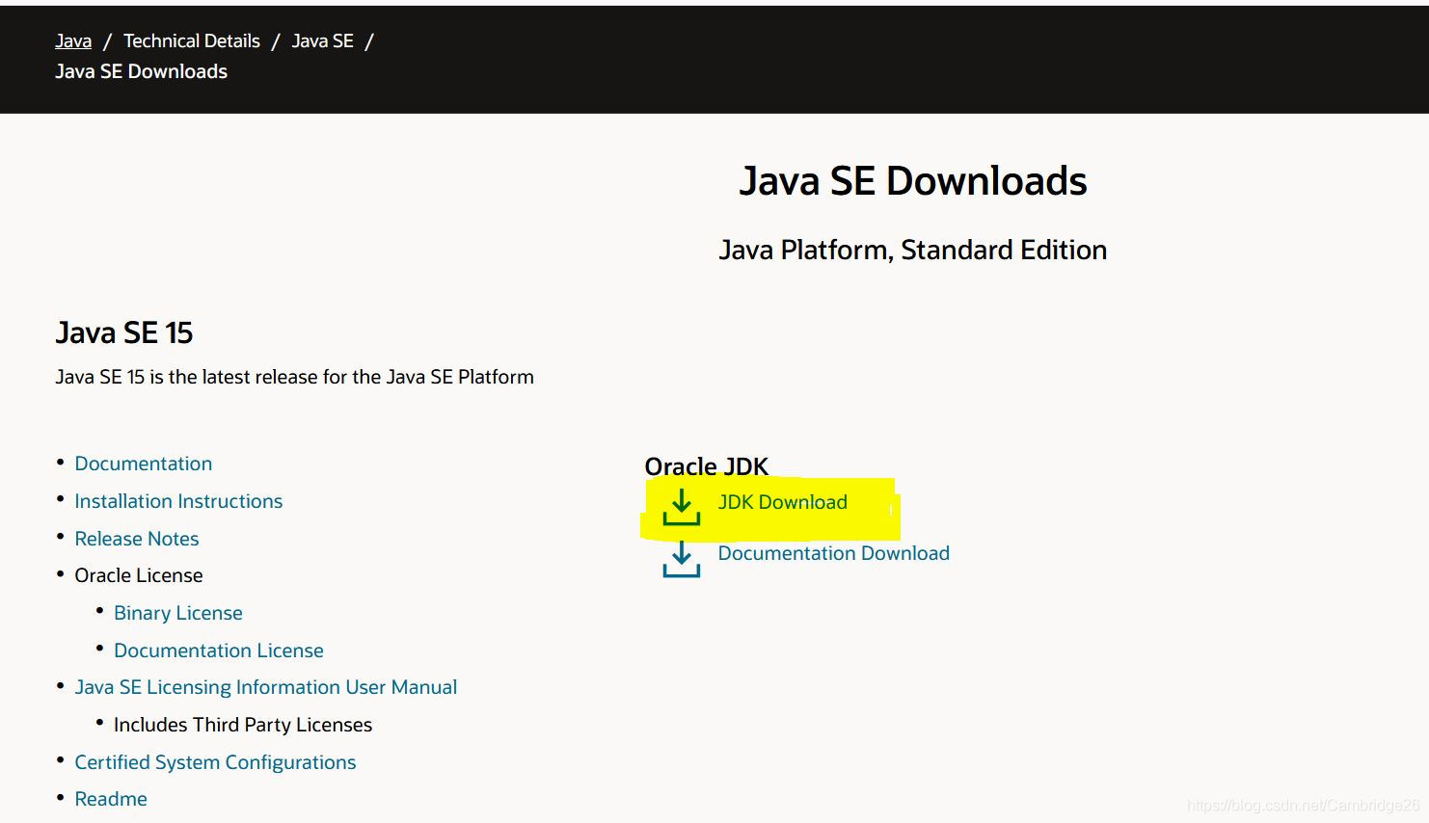Open the Documentation link in list

pyautogui.click(x=144, y=464)
